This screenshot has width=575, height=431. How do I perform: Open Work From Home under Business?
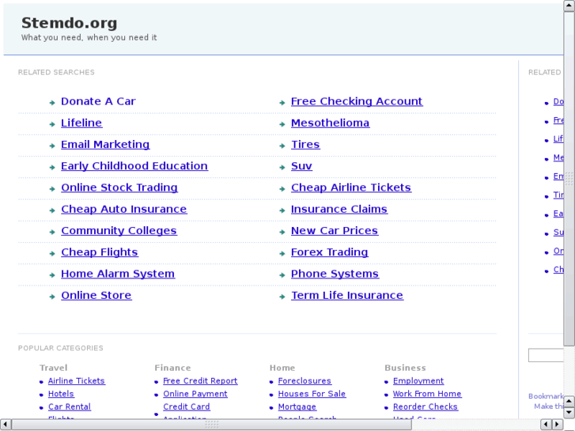tap(427, 394)
